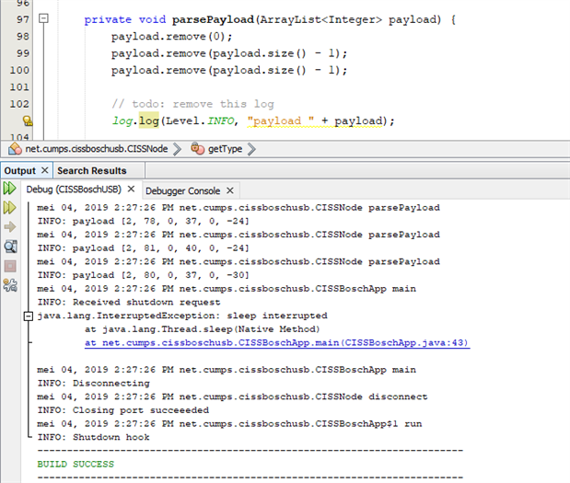Click the getType method breadcrumb icon

[x=197, y=148]
